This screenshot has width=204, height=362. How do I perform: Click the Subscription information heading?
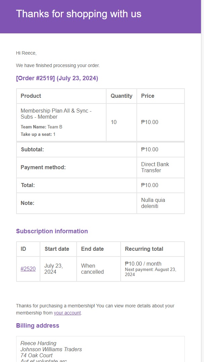coord(52,231)
